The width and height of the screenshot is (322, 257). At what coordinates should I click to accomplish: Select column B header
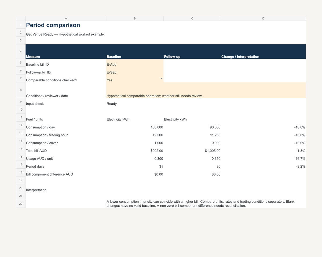pos(135,18)
